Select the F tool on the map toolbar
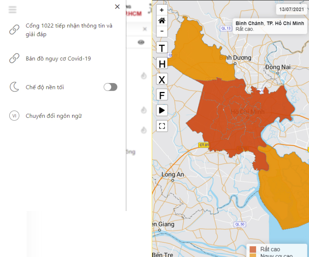The height and width of the screenshot is (257, 309). pyautogui.click(x=161, y=94)
